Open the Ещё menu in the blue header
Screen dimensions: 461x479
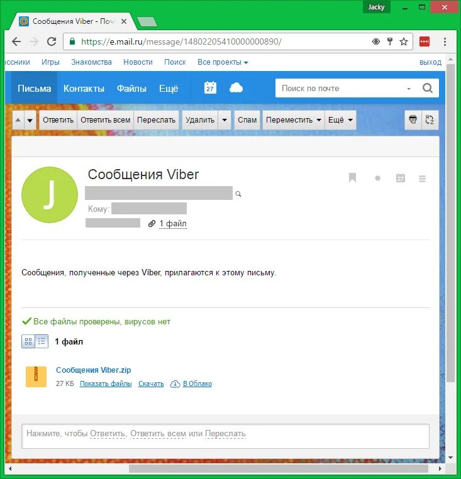(x=169, y=88)
